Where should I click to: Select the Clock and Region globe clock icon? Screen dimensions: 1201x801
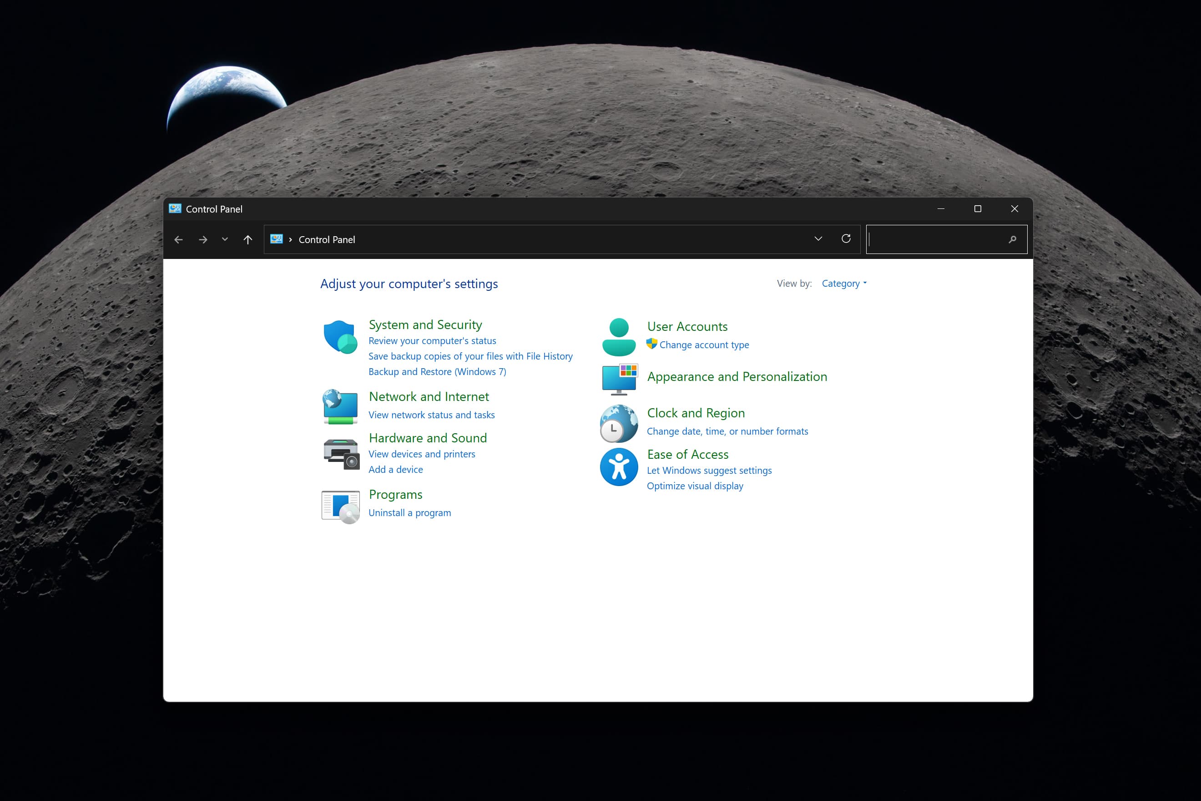[x=618, y=423]
